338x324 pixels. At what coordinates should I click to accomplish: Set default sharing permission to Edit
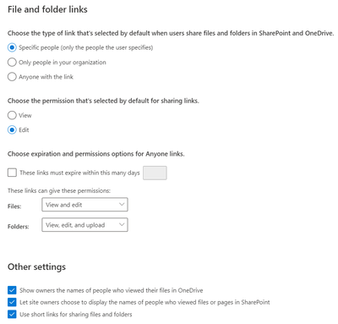(x=12, y=130)
